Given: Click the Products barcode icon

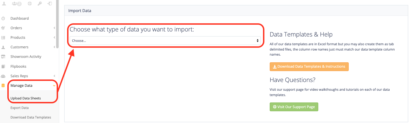Looking at the screenshot, I should coord(3,38).
